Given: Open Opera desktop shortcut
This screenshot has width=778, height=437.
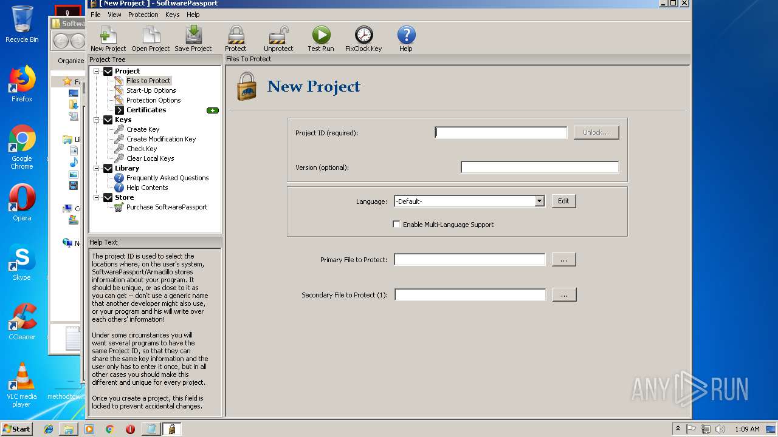Looking at the screenshot, I should [22, 203].
